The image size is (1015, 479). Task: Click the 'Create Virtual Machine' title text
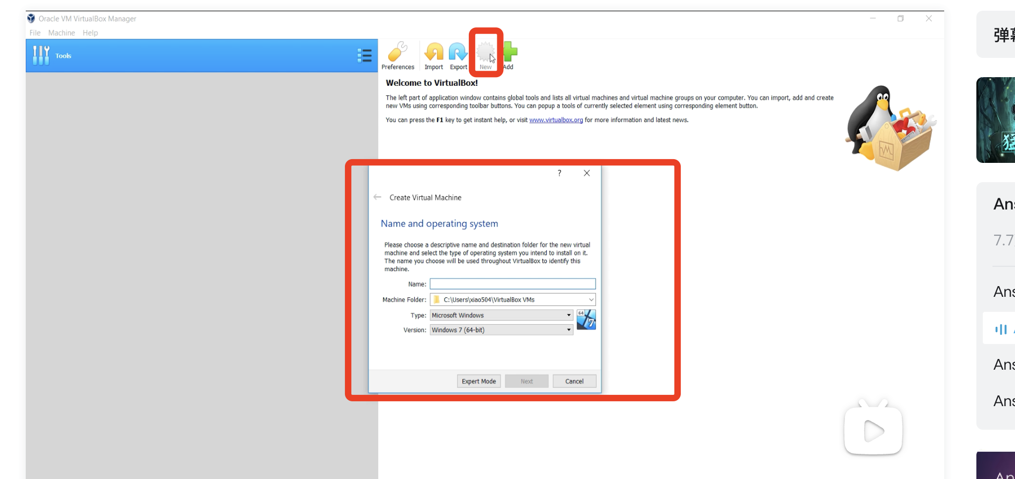pos(425,198)
